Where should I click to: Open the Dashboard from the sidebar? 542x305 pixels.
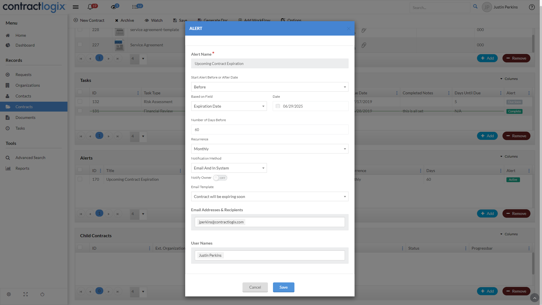[25, 45]
